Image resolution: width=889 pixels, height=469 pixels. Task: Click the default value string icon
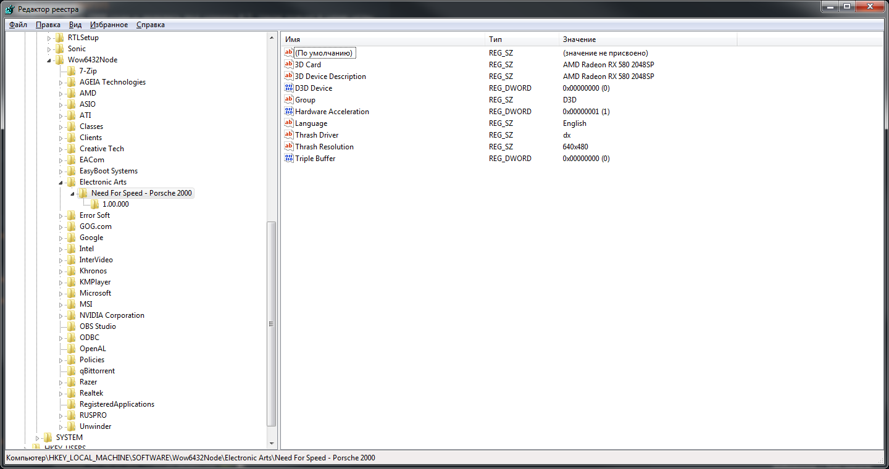289,52
